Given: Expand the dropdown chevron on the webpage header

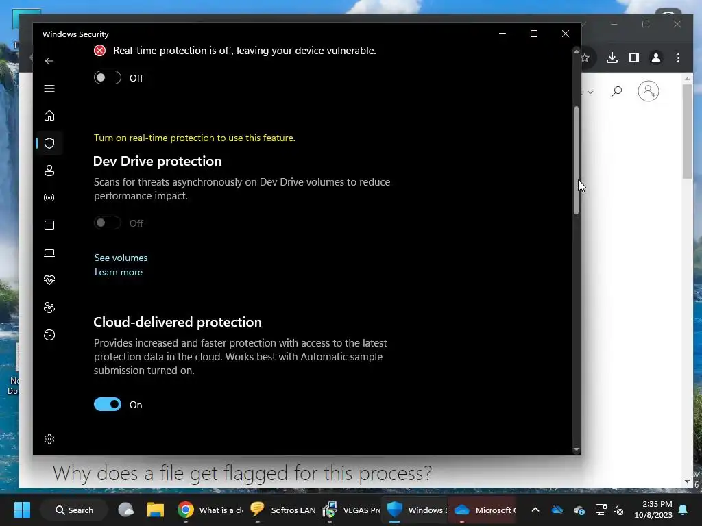Looking at the screenshot, I should pos(590,92).
